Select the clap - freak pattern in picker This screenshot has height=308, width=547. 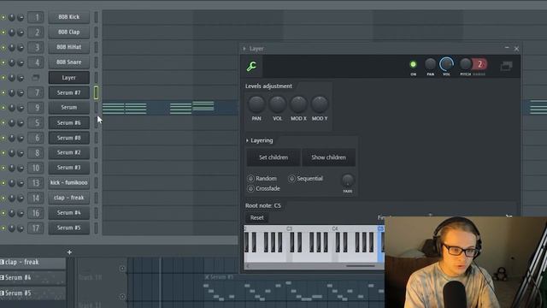(32, 263)
